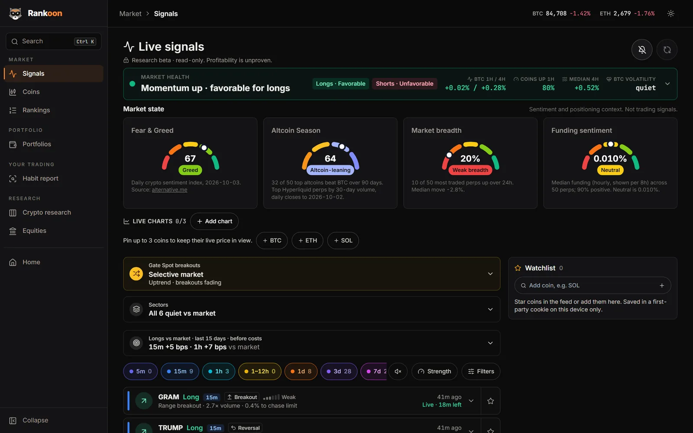
Task: Expand the Sectors panel chevron
Action: [x=490, y=309]
